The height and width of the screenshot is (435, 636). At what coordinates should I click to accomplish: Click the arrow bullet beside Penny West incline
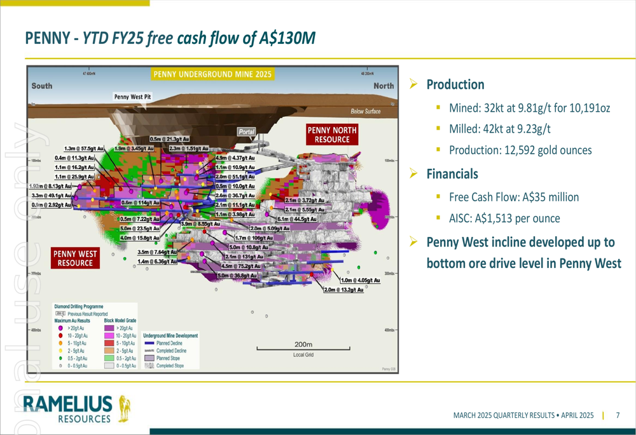[413, 242]
